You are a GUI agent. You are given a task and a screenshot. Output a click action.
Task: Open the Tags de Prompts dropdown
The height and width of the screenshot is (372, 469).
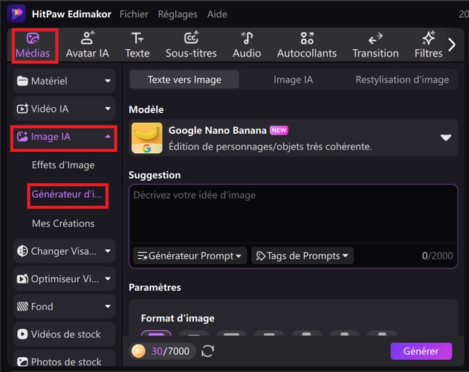(303, 256)
